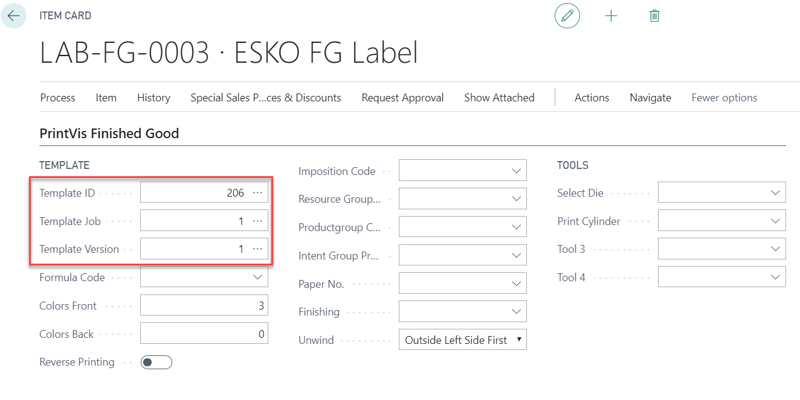Click the TEMPLATE group heading
800x400 pixels.
pos(64,165)
